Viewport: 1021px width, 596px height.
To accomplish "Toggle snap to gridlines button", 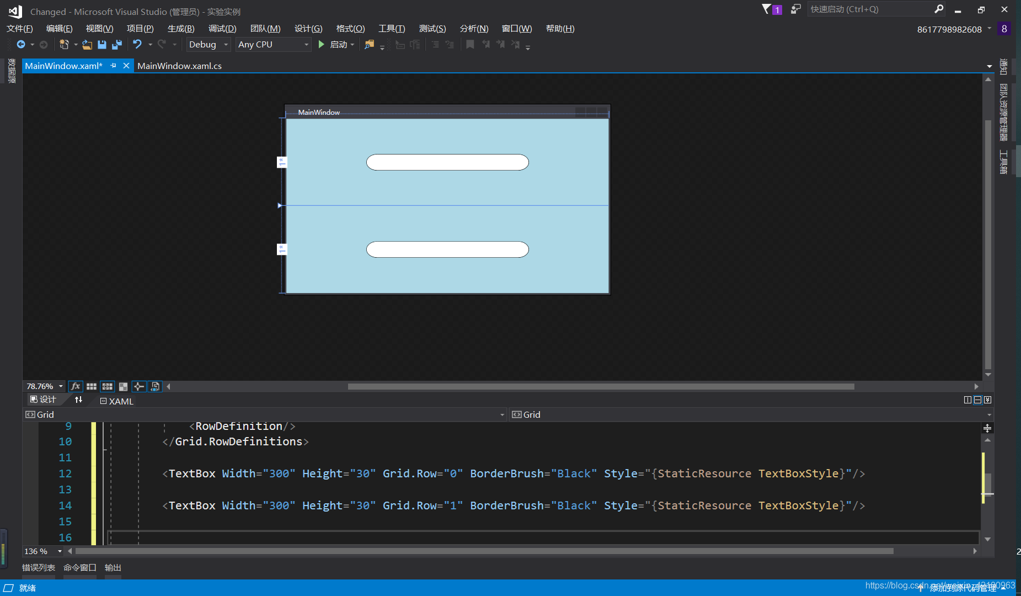I will coord(108,386).
